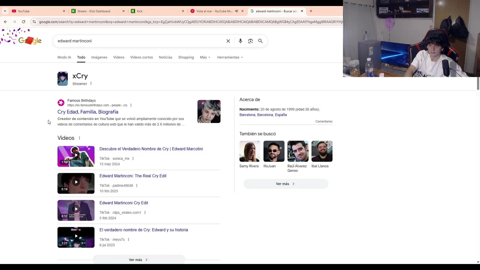Open Barcelona, Barcelona, España birthplace link

click(x=263, y=115)
